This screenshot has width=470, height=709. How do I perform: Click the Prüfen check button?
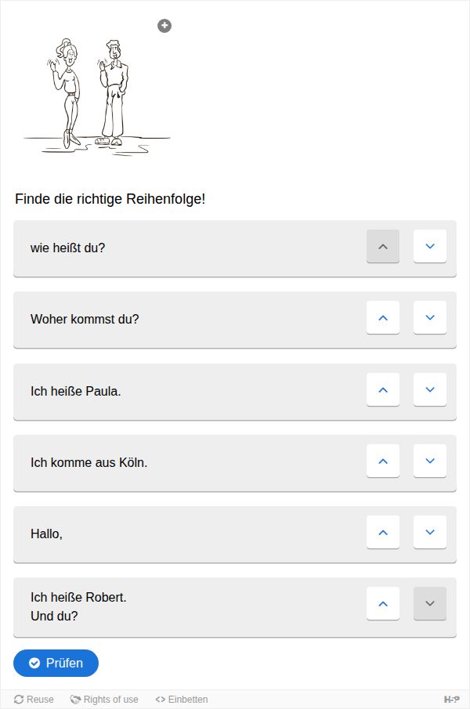56,663
